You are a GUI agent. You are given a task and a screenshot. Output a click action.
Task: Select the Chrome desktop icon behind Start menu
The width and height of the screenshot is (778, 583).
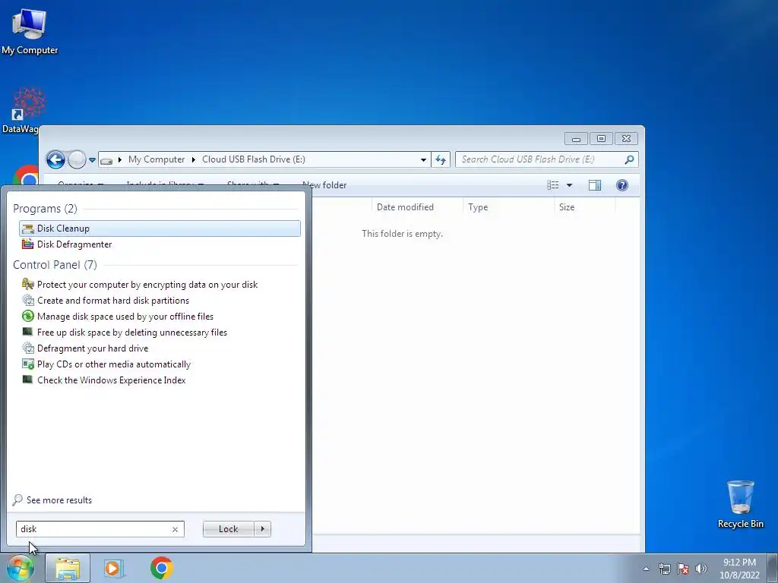[26, 175]
